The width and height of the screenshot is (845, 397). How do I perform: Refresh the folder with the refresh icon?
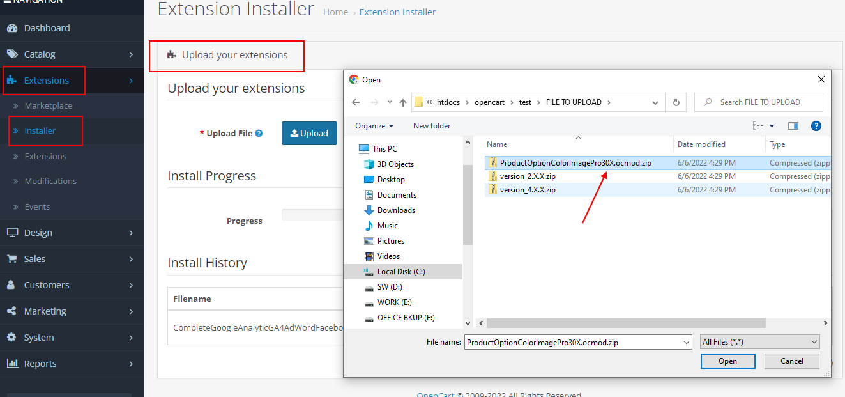676,102
